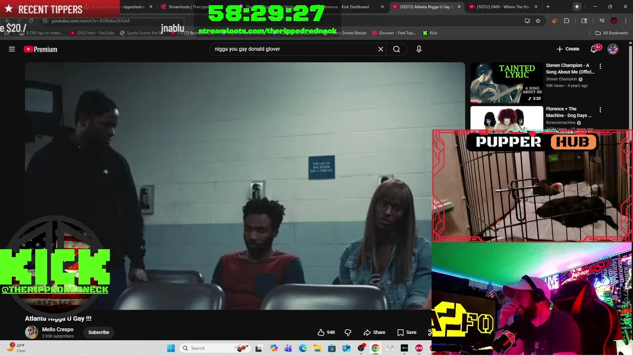Open Microsoft Store from taskbar
Viewport: 633px width, 356px height.
pyautogui.click(x=332, y=348)
